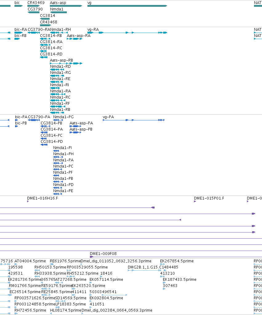Select EST HL08174.5prime
This screenshot has height=315, width=262.
click(x=51, y=313)
